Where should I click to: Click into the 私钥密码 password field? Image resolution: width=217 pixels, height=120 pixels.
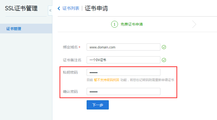pyautogui.click(x=123, y=72)
